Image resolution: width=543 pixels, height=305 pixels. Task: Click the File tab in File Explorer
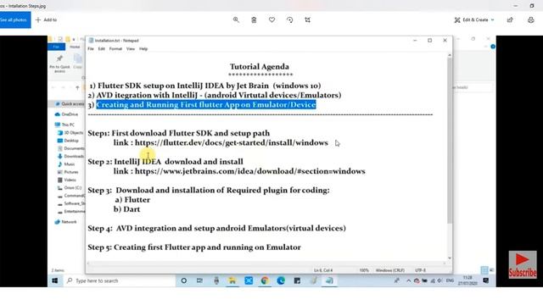(x=57, y=47)
